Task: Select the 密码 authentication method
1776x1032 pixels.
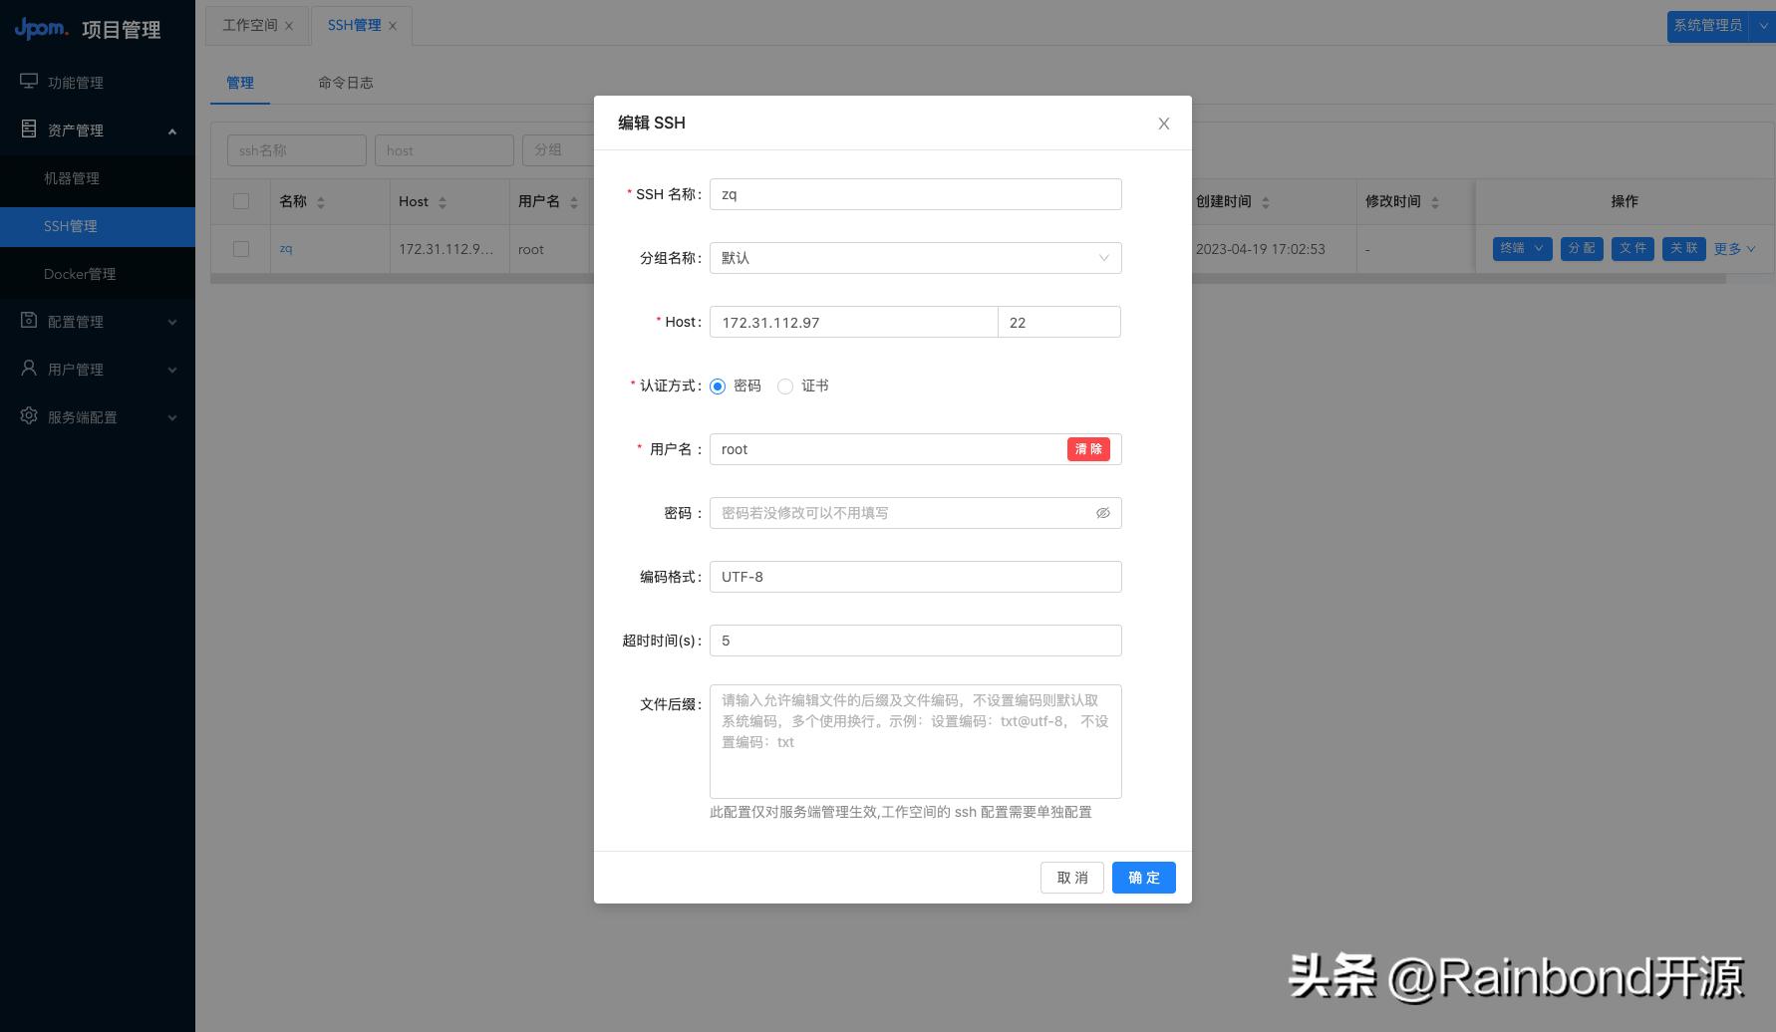Action: pos(718,387)
